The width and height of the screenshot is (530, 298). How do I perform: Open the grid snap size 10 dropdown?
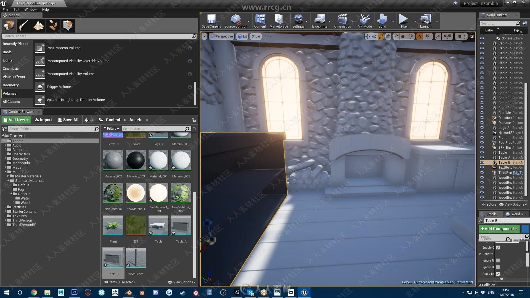coord(411,36)
